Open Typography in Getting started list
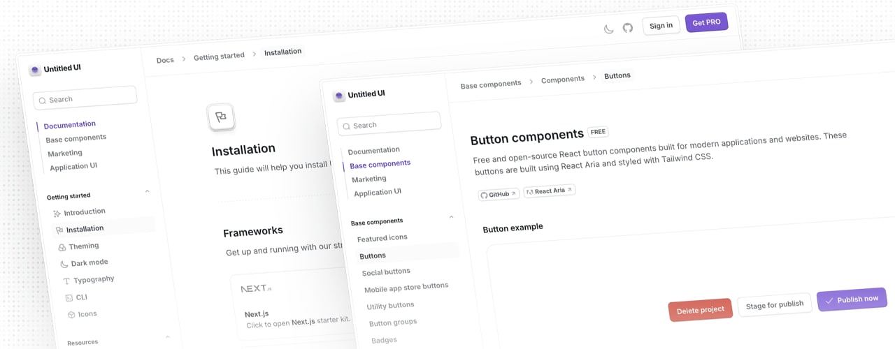 pyautogui.click(x=88, y=280)
